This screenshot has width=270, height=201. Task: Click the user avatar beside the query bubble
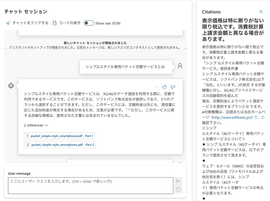[x=180, y=66]
